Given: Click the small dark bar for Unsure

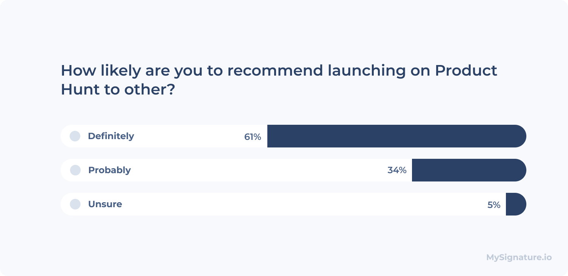Looking at the screenshot, I should 516,204.
